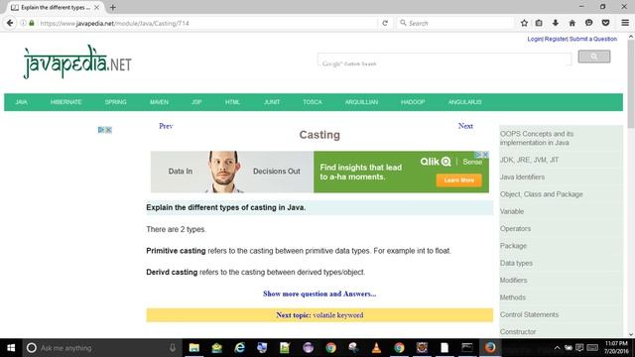Open the JSP nav menu item

click(x=196, y=102)
